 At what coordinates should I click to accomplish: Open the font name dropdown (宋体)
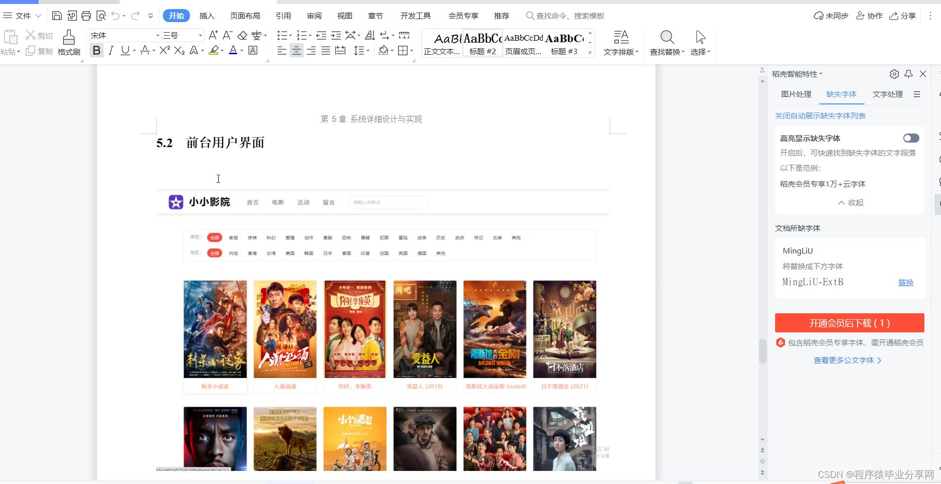click(x=157, y=35)
